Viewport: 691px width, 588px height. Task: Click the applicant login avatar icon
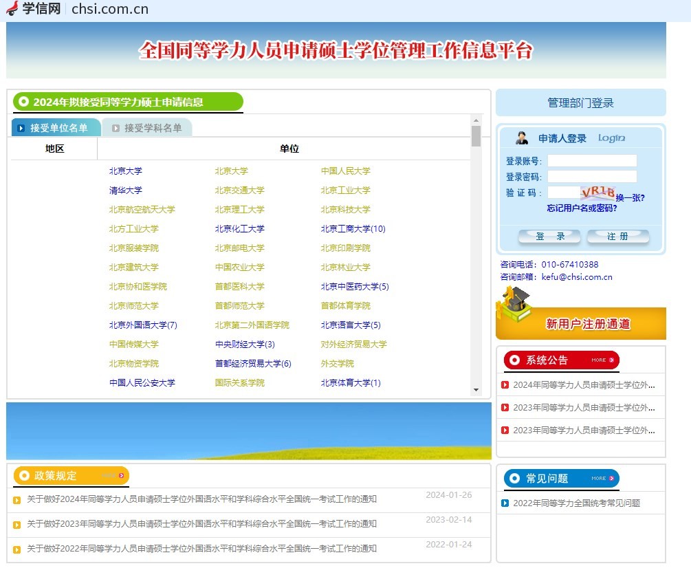point(522,138)
